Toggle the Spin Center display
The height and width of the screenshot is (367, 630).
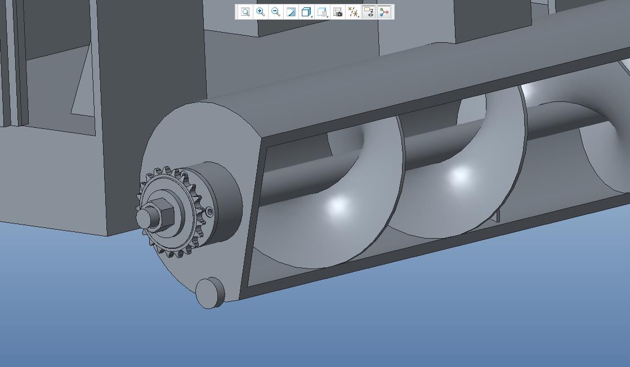(384, 12)
